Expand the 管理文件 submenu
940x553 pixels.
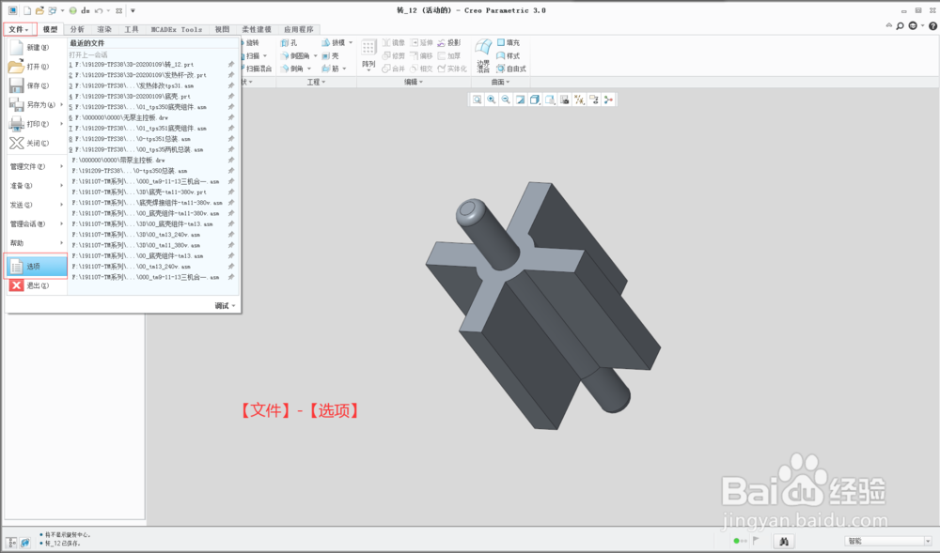tap(61, 166)
